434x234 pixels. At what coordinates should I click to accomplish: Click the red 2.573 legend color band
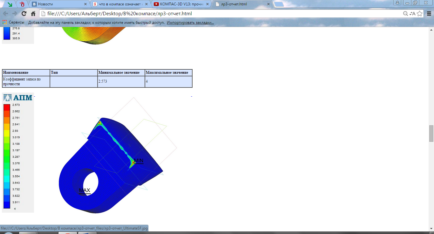pos(7,107)
